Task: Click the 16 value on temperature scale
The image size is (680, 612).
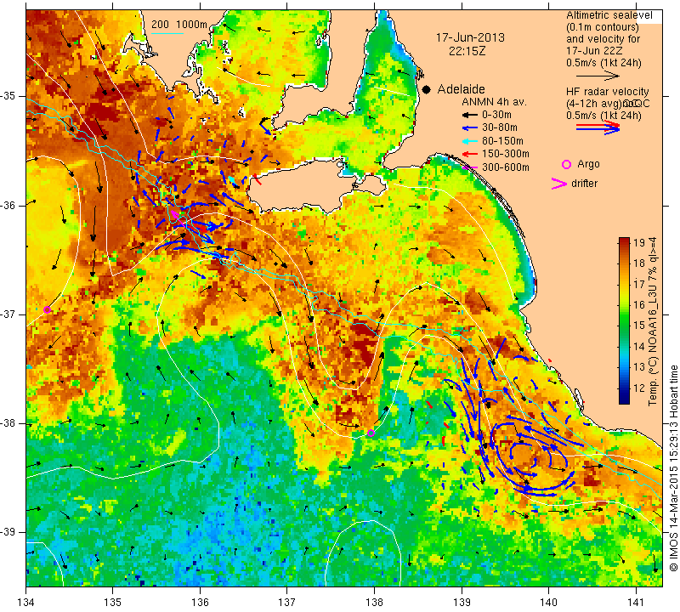Action: coord(639,305)
